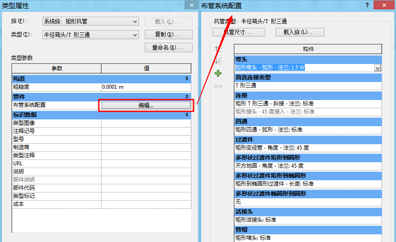Click the 值 column header

pos(146,68)
